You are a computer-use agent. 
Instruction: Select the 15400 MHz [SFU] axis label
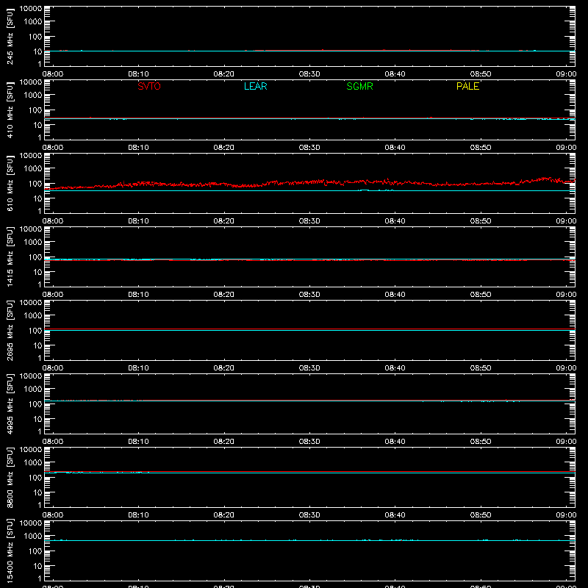[10, 551]
